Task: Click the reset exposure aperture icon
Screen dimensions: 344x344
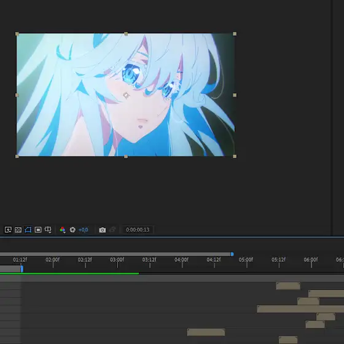Action: pos(72,230)
